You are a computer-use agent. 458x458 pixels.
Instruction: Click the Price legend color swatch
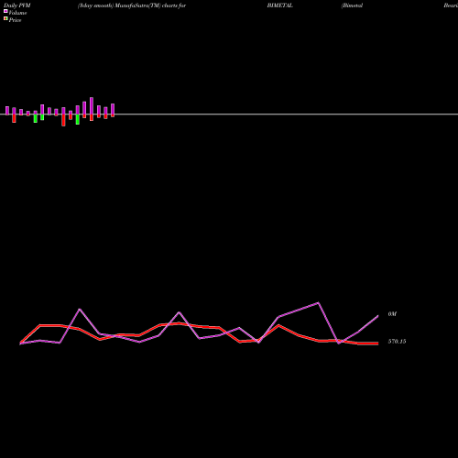point(5,18)
